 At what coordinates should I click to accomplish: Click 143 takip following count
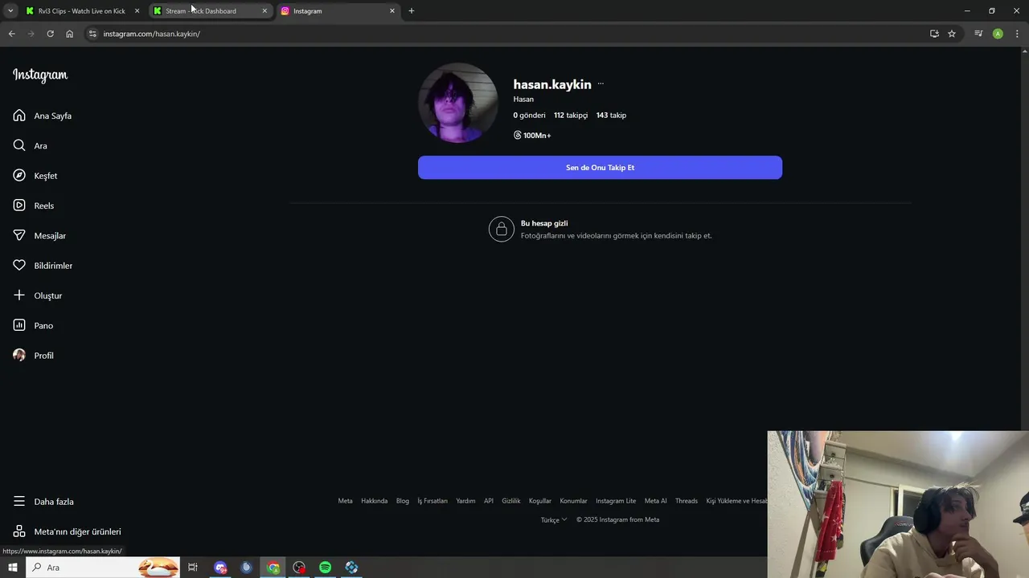611,115
